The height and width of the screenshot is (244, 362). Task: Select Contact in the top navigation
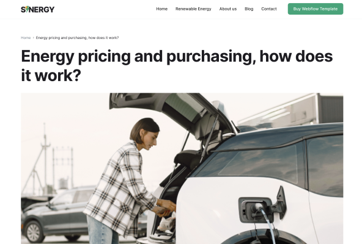(x=268, y=9)
